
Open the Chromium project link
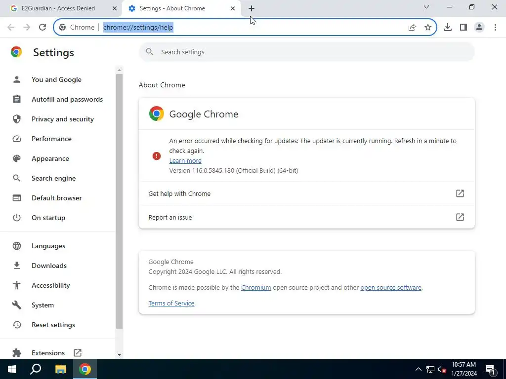(x=256, y=287)
